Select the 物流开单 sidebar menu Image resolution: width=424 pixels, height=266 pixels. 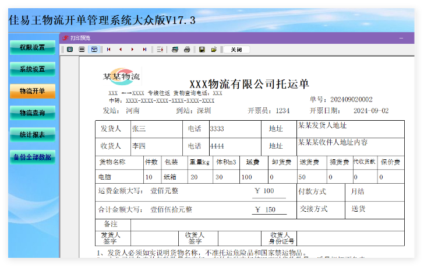click(x=33, y=91)
